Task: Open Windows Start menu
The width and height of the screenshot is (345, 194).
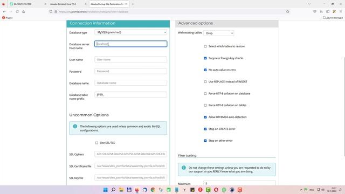Action: tap(106, 190)
